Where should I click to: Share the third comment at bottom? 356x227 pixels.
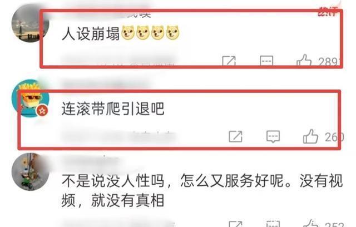coord(235,224)
